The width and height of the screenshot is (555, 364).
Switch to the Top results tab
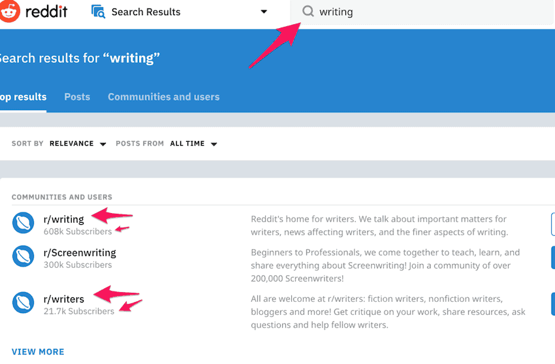pyautogui.click(x=24, y=97)
